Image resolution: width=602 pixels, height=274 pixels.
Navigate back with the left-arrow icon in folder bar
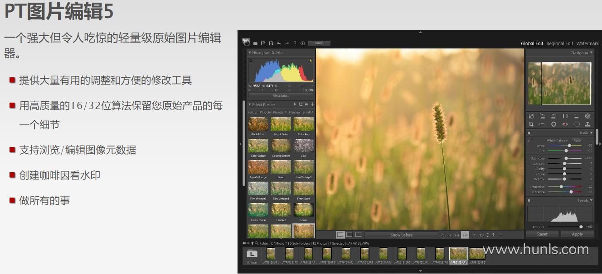[x=244, y=243]
